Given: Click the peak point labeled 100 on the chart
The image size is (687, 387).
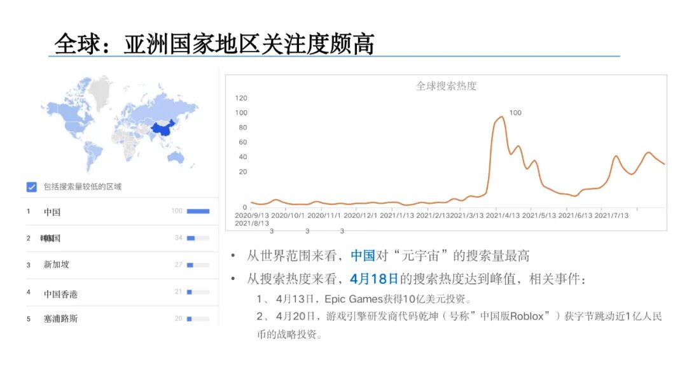Looking at the screenshot, I should pyautogui.click(x=514, y=113).
